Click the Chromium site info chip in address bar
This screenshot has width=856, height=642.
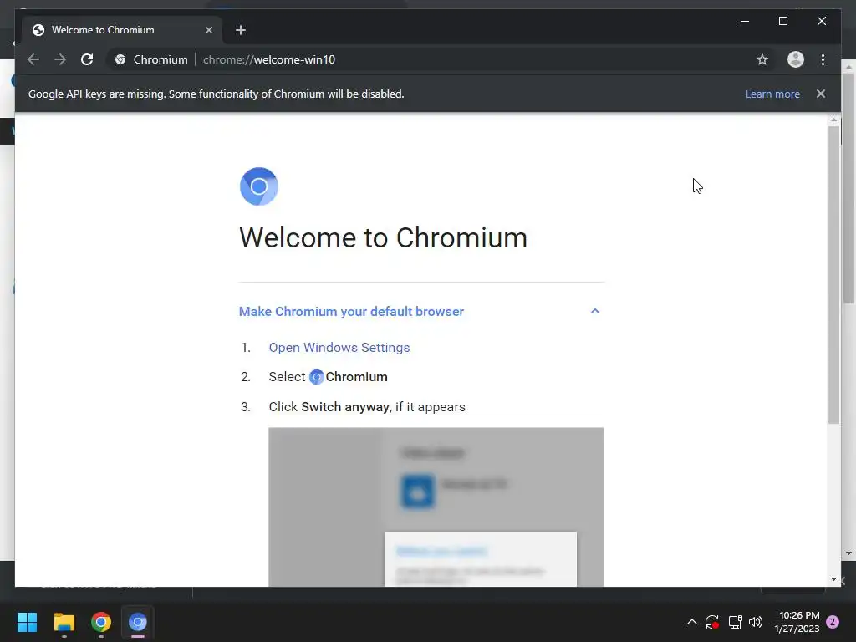(x=150, y=59)
